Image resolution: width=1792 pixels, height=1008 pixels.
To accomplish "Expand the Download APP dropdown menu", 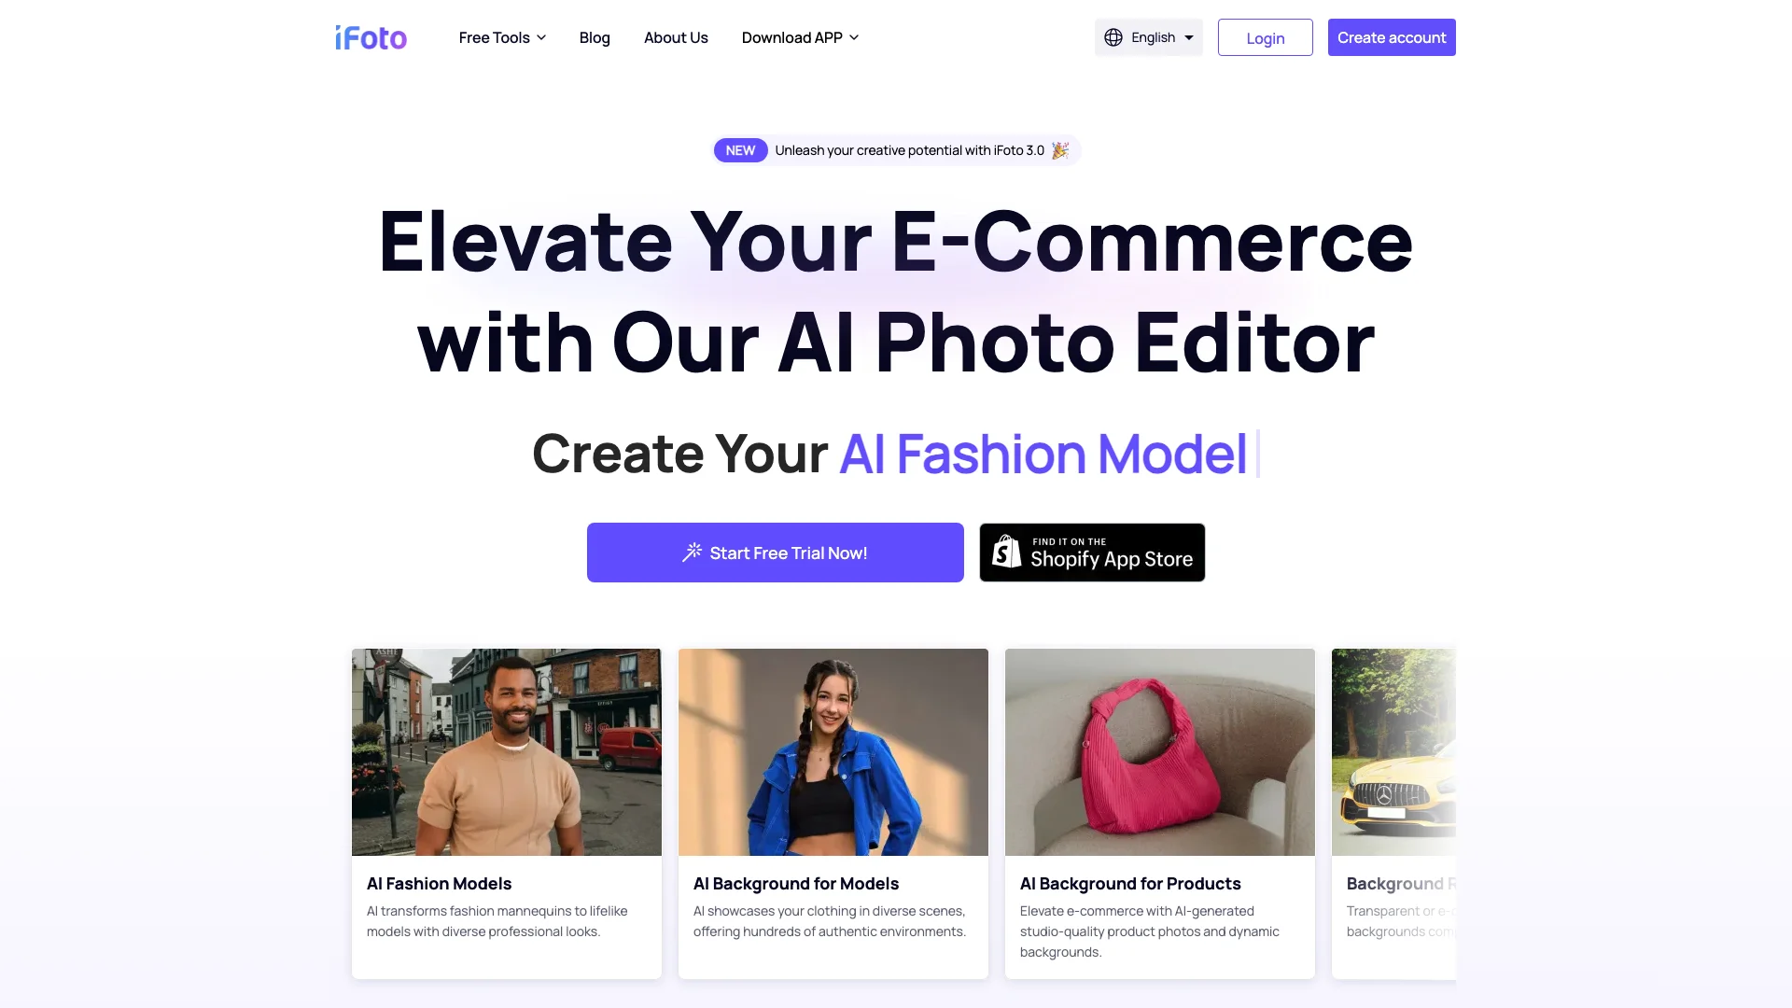I will (x=800, y=37).
